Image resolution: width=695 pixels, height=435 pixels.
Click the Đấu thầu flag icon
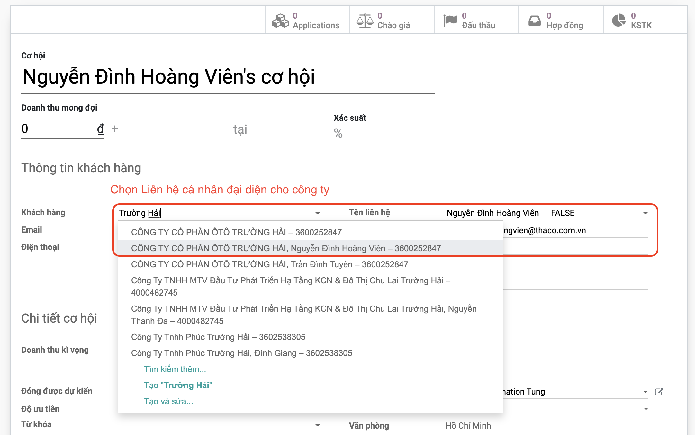[450, 21]
